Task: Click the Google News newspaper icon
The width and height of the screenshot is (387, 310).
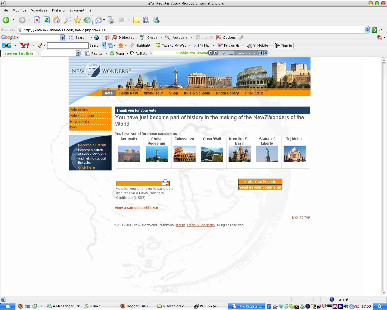Action: click(107, 38)
